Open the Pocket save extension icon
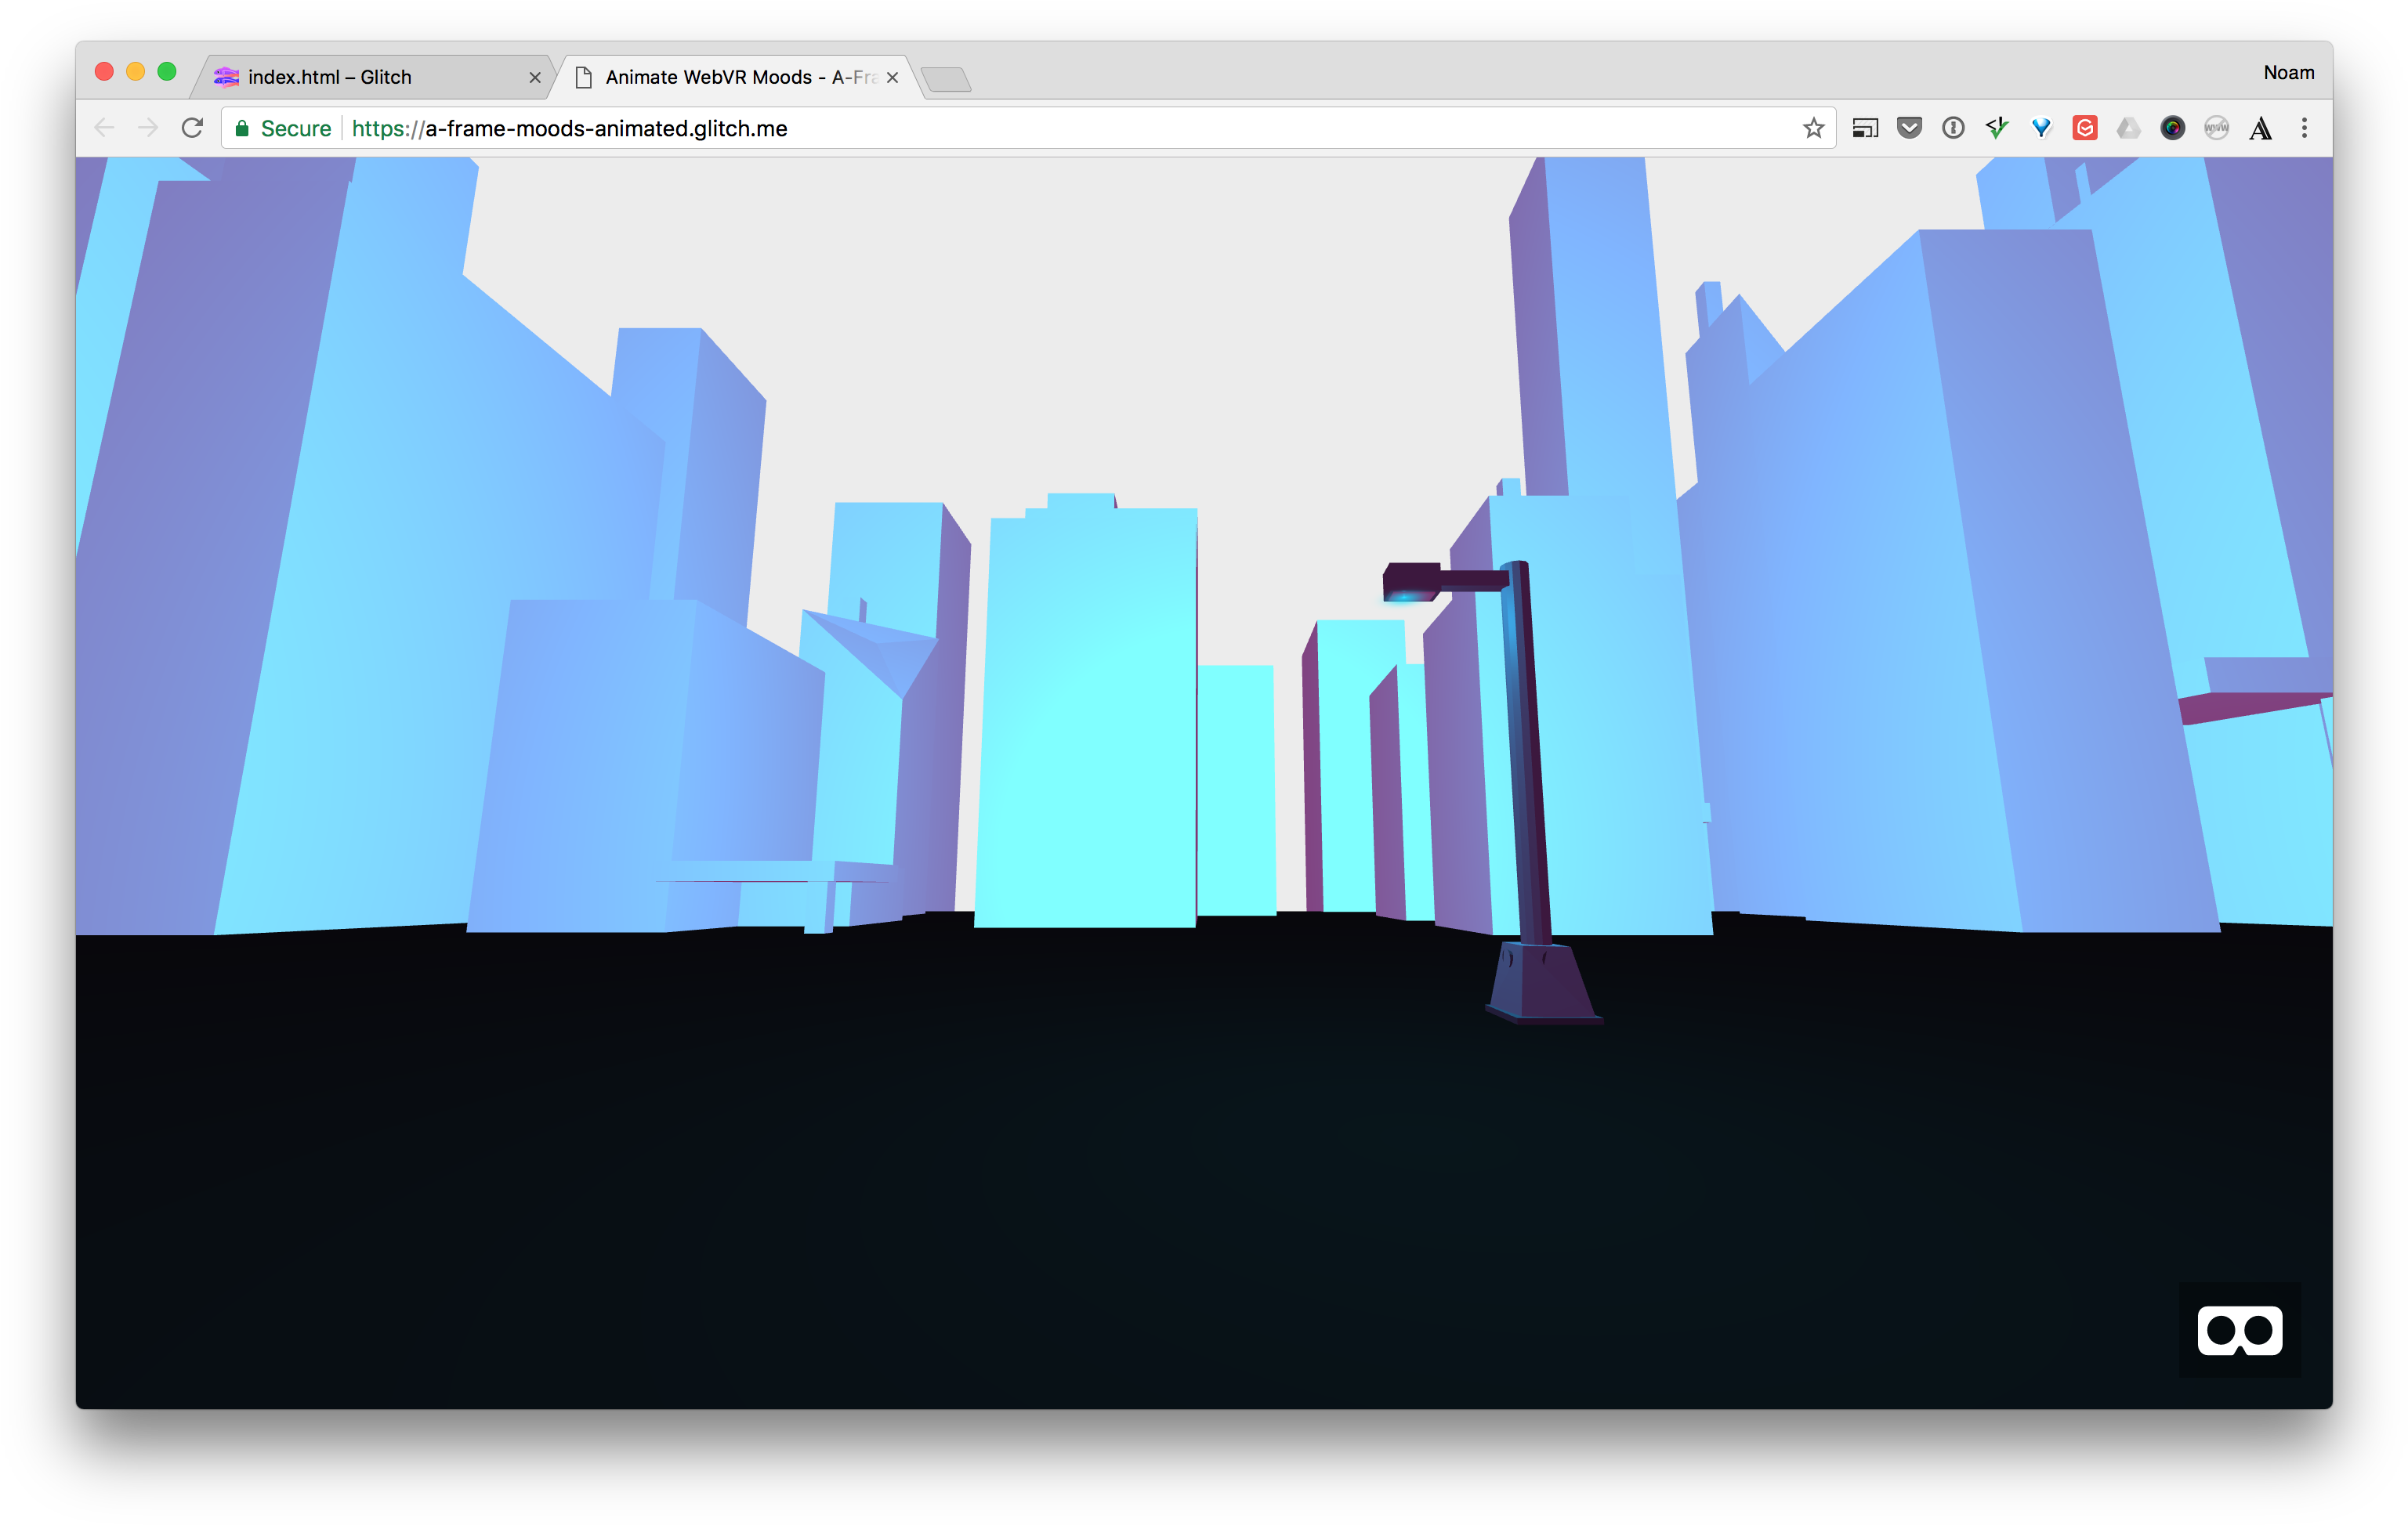Screen dimensions: 2408x1525 1910,127
